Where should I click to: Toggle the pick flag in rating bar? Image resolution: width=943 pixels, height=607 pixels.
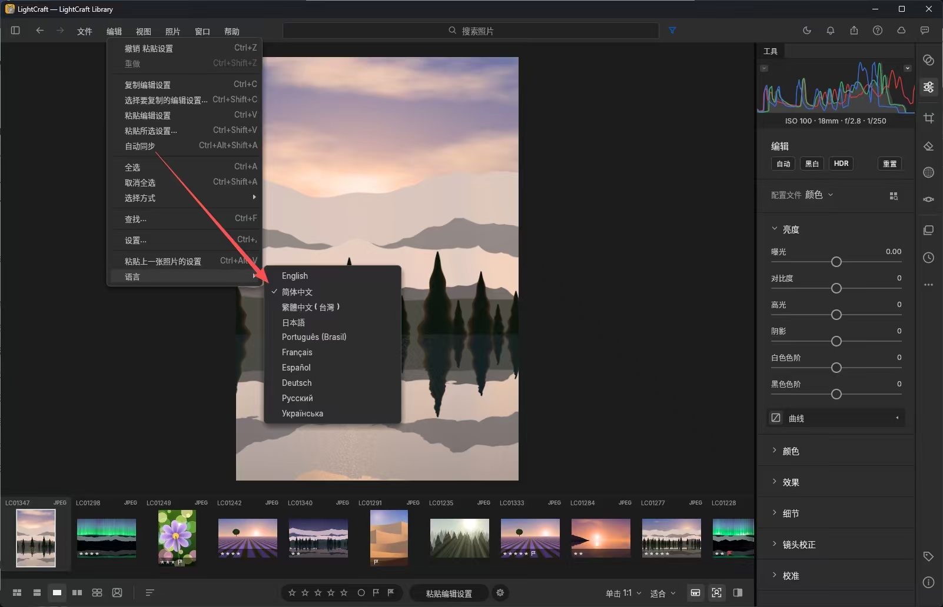click(376, 593)
